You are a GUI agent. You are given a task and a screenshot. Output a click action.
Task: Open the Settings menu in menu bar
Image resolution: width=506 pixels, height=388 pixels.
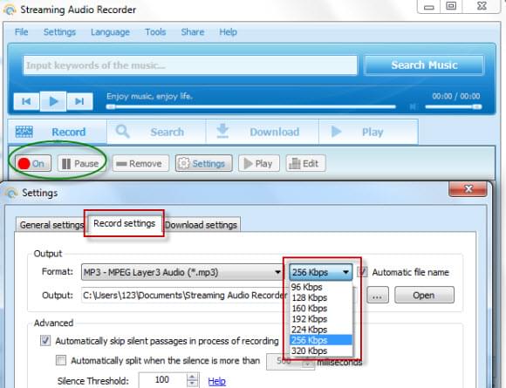[59, 32]
